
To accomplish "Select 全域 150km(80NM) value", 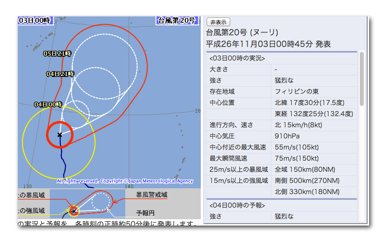I will [x=305, y=169].
